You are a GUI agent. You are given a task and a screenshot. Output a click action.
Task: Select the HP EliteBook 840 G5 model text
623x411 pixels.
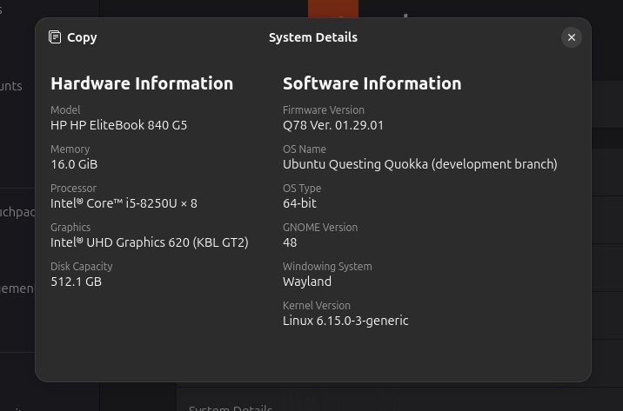click(118, 125)
